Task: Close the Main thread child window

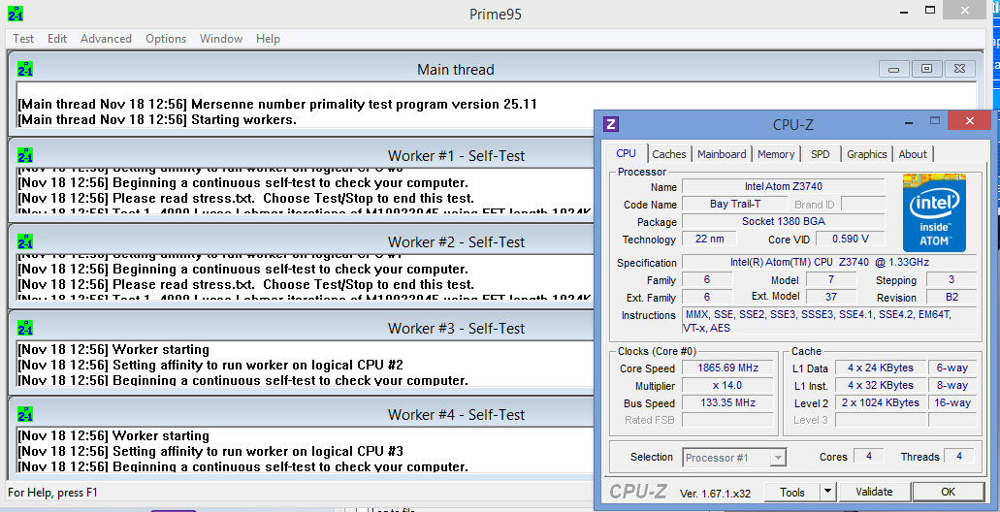Action: pyautogui.click(x=959, y=69)
